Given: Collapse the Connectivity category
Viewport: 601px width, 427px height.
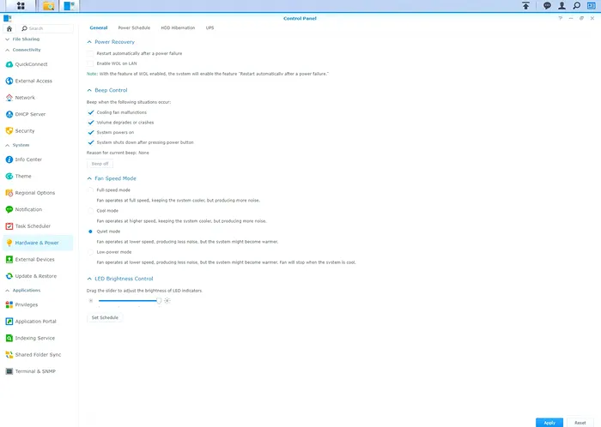Looking at the screenshot, I should pos(7,50).
